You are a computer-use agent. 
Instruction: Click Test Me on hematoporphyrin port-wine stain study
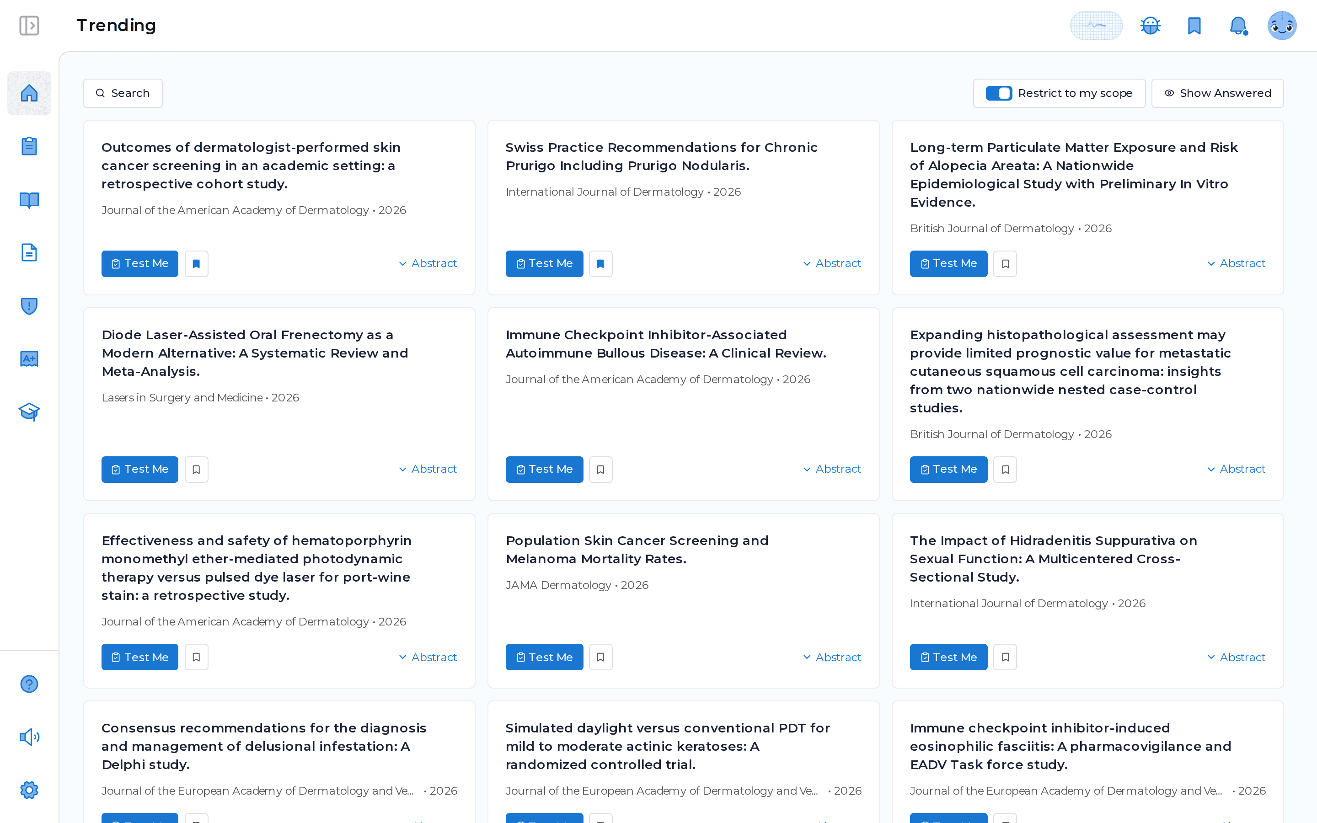tap(140, 657)
